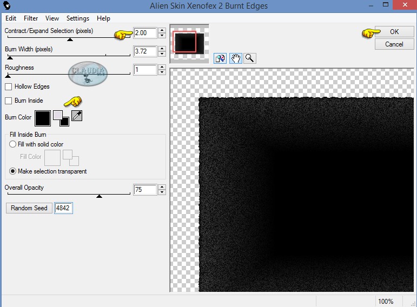
Task: Click the Contract/Expand Selection slider handle
Action: (70, 39)
